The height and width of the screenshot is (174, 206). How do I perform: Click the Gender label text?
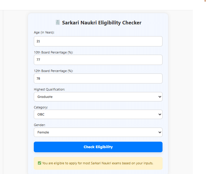coord(39,125)
